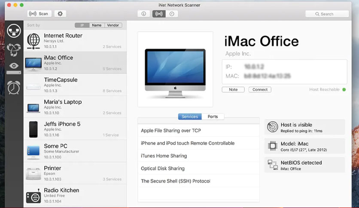Click the Some PC name text
Image resolution: width=359 pixels, height=208 pixels.
pyautogui.click(x=56, y=146)
